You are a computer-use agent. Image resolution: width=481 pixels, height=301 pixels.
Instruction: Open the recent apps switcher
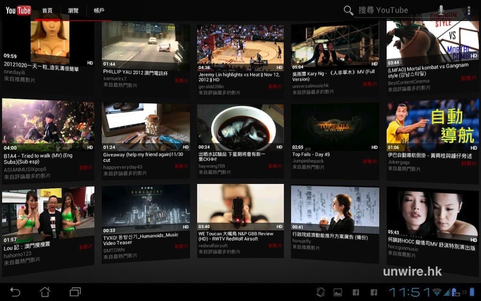pyautogui.click(x=75, y=292)
